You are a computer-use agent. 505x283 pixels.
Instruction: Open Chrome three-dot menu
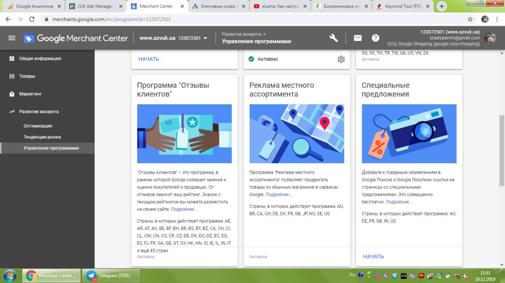click(x=498, y=19)
